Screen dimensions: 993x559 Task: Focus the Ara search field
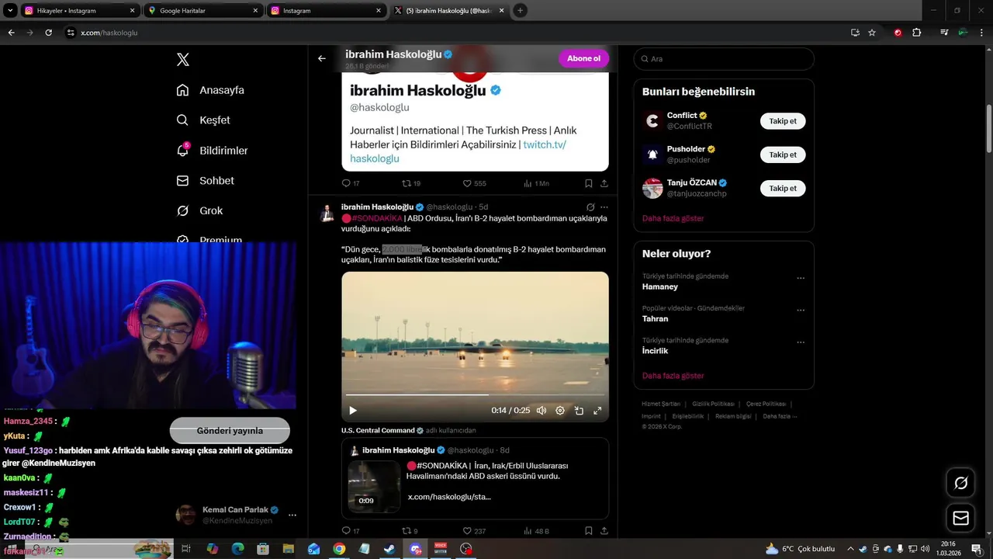pos(724,59)
